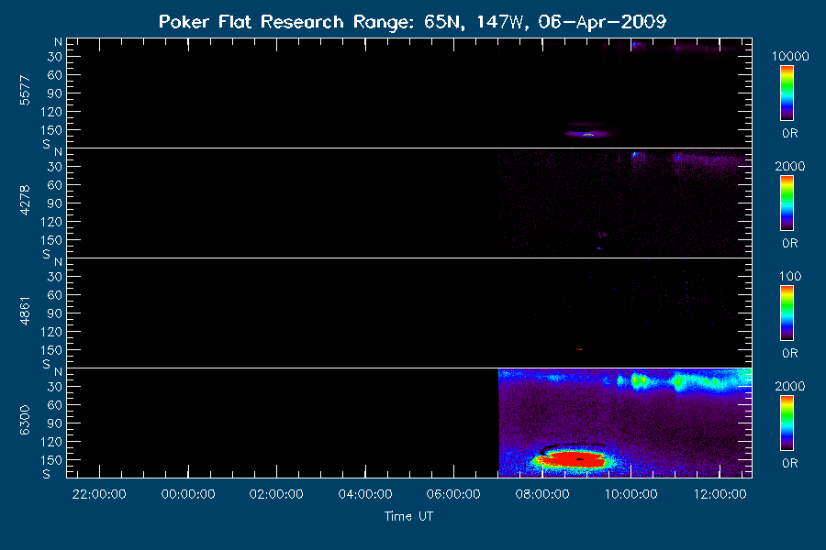Click the 4861 panel color bar

(787, 313)
